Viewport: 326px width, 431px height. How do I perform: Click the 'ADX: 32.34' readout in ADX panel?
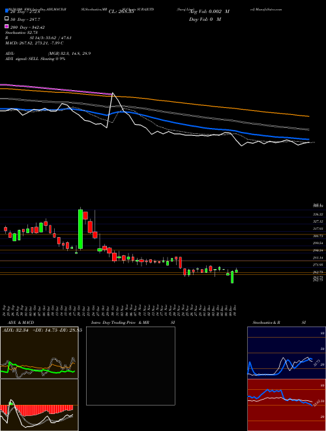(16, 330)
